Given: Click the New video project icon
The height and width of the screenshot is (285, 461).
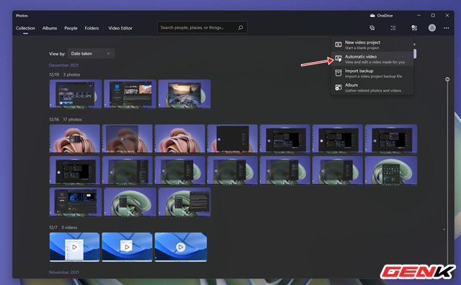Looking at the screenshot, I should click(x=339, y=45).
